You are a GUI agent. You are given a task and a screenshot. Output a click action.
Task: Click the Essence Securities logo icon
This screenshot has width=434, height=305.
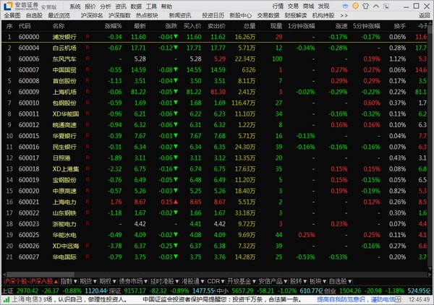8,6
